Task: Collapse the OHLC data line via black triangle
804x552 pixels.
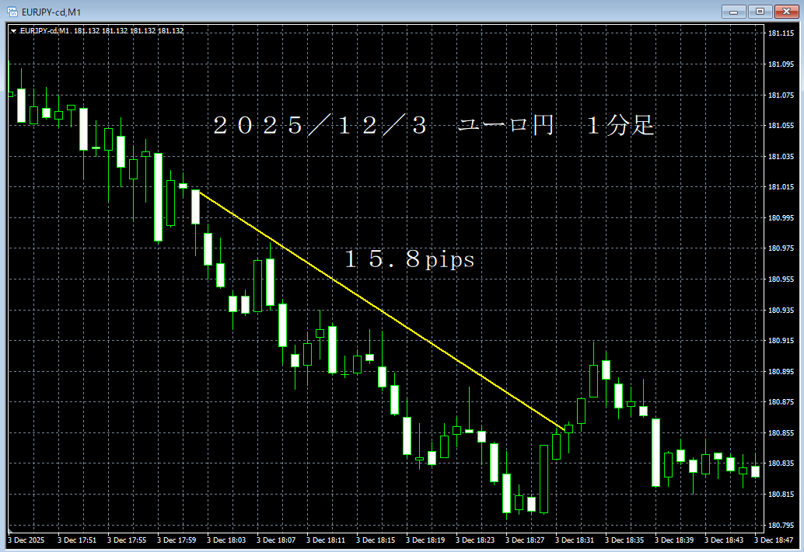Action: pyautogui.click(x=13, y=31)
